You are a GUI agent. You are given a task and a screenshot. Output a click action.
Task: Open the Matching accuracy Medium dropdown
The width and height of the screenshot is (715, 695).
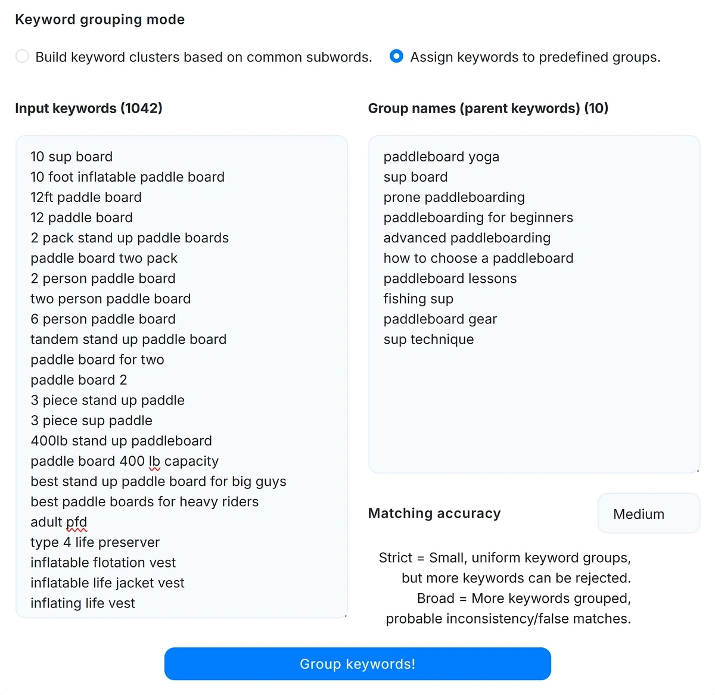(648, 513)
